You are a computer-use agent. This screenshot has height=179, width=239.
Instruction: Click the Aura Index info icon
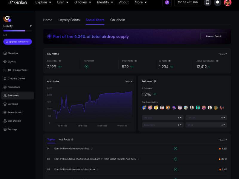tap(60, 61)
